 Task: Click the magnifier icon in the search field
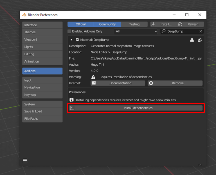163,31
